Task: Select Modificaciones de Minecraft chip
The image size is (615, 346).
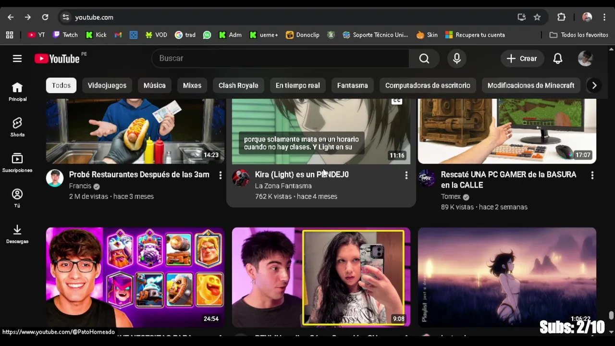Action: coord(531,86)
